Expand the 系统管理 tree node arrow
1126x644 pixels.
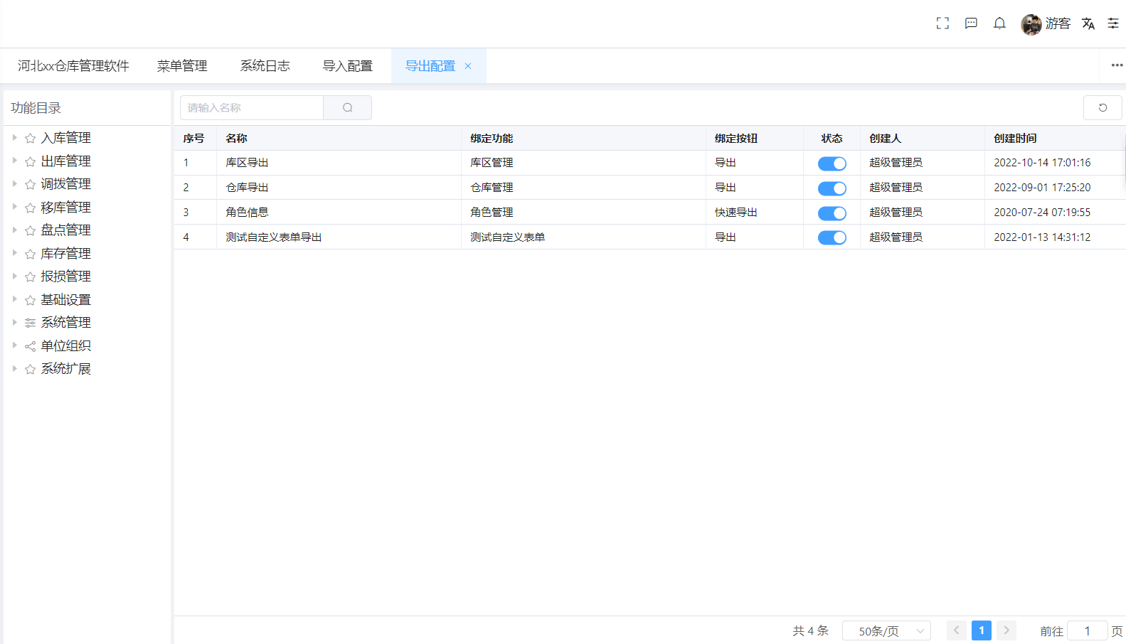point(14,322)
